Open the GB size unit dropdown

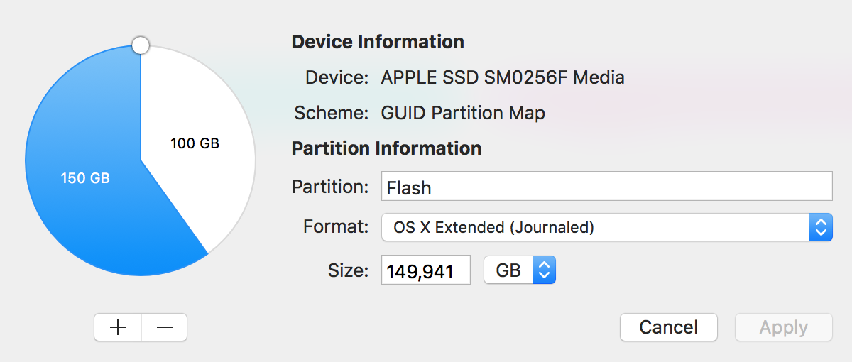coord(520,270)
